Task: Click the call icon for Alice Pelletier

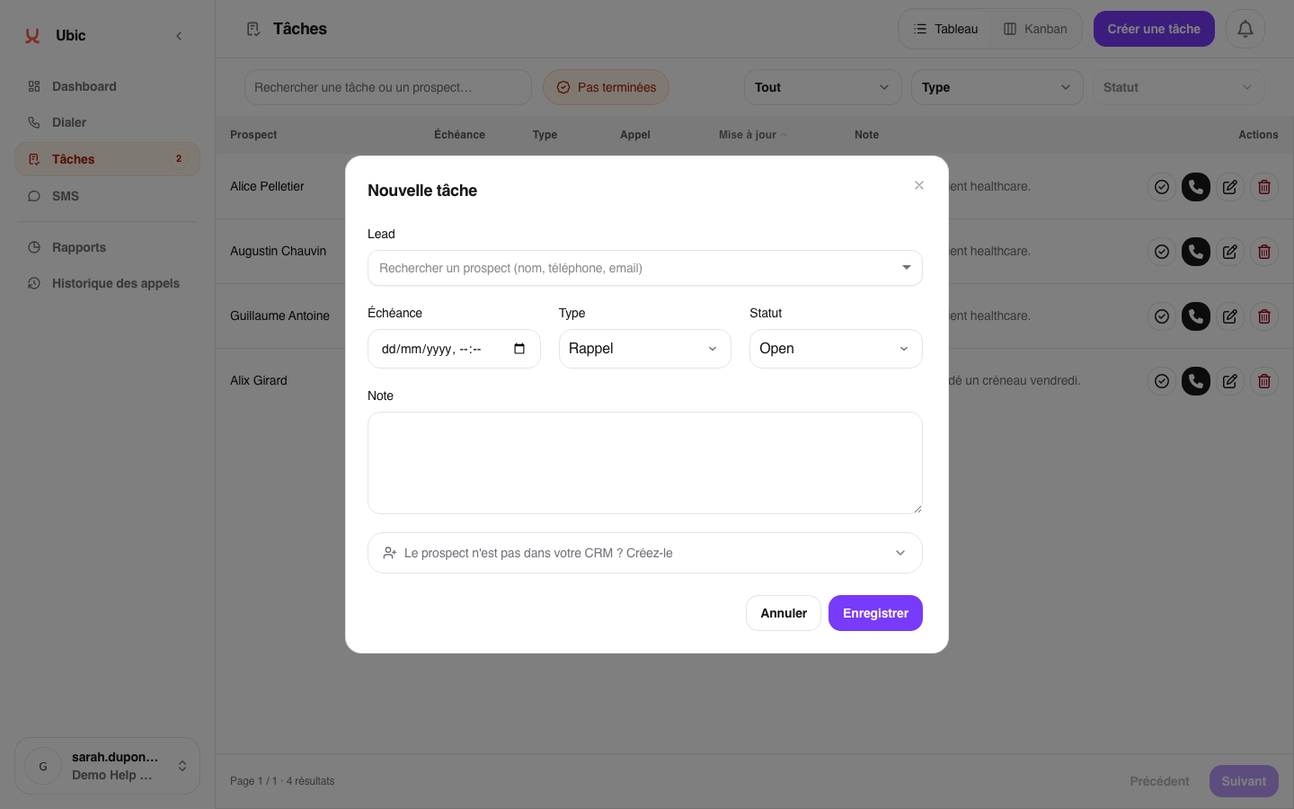Action: point(1195,187)
